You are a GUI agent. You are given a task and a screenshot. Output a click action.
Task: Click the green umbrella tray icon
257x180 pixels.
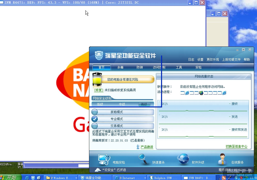click(246, 178)
